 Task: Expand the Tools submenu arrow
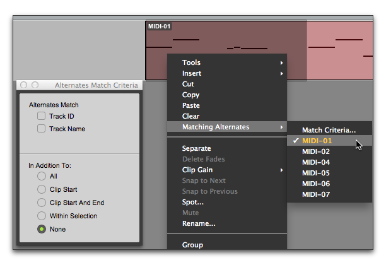point(282,63)
